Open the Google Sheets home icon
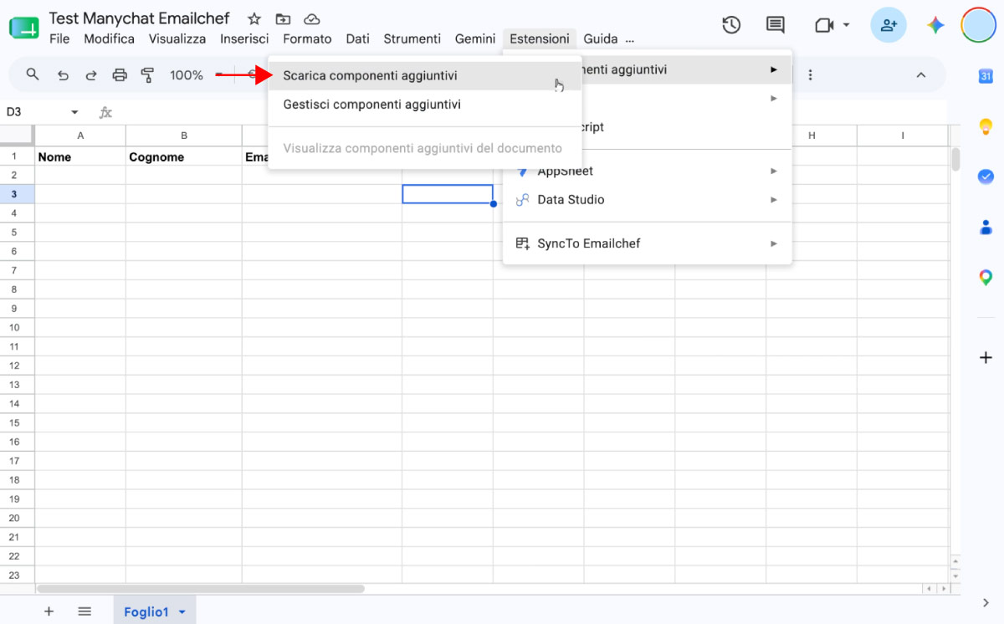Image resolution: width=1004 pixels, height=624 pixels. (x=23, y=27)
